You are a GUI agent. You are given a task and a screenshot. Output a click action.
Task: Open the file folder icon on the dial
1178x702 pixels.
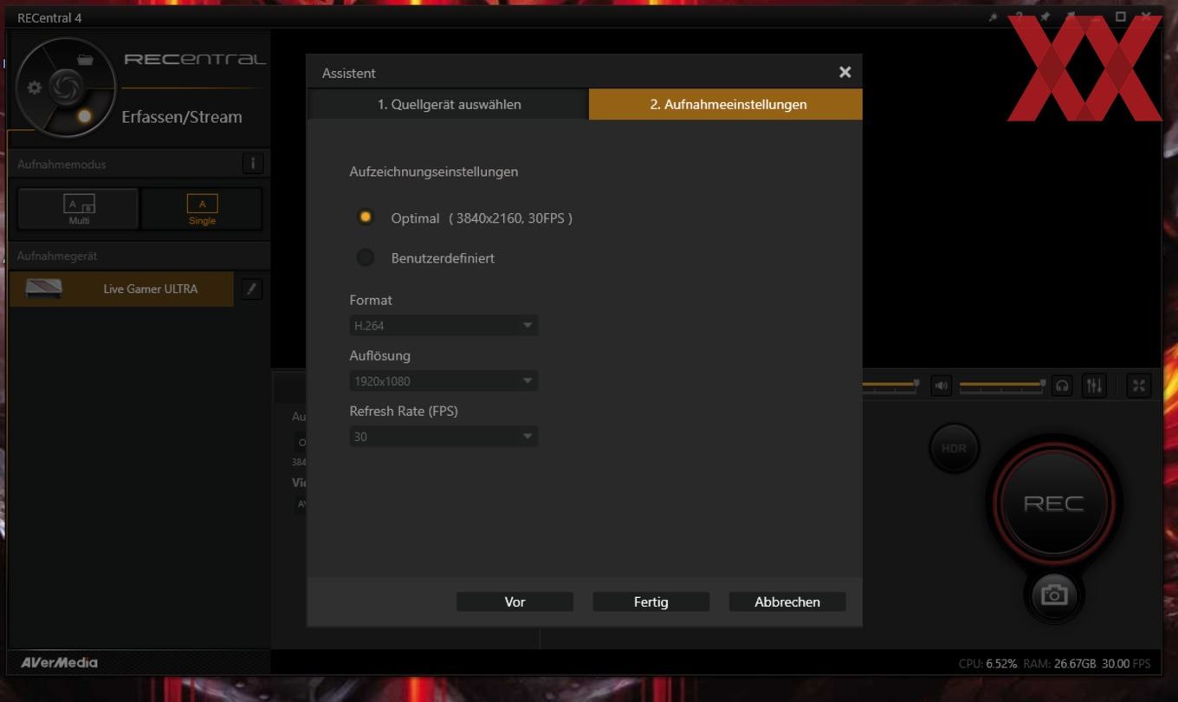click(x=85, y=60)
